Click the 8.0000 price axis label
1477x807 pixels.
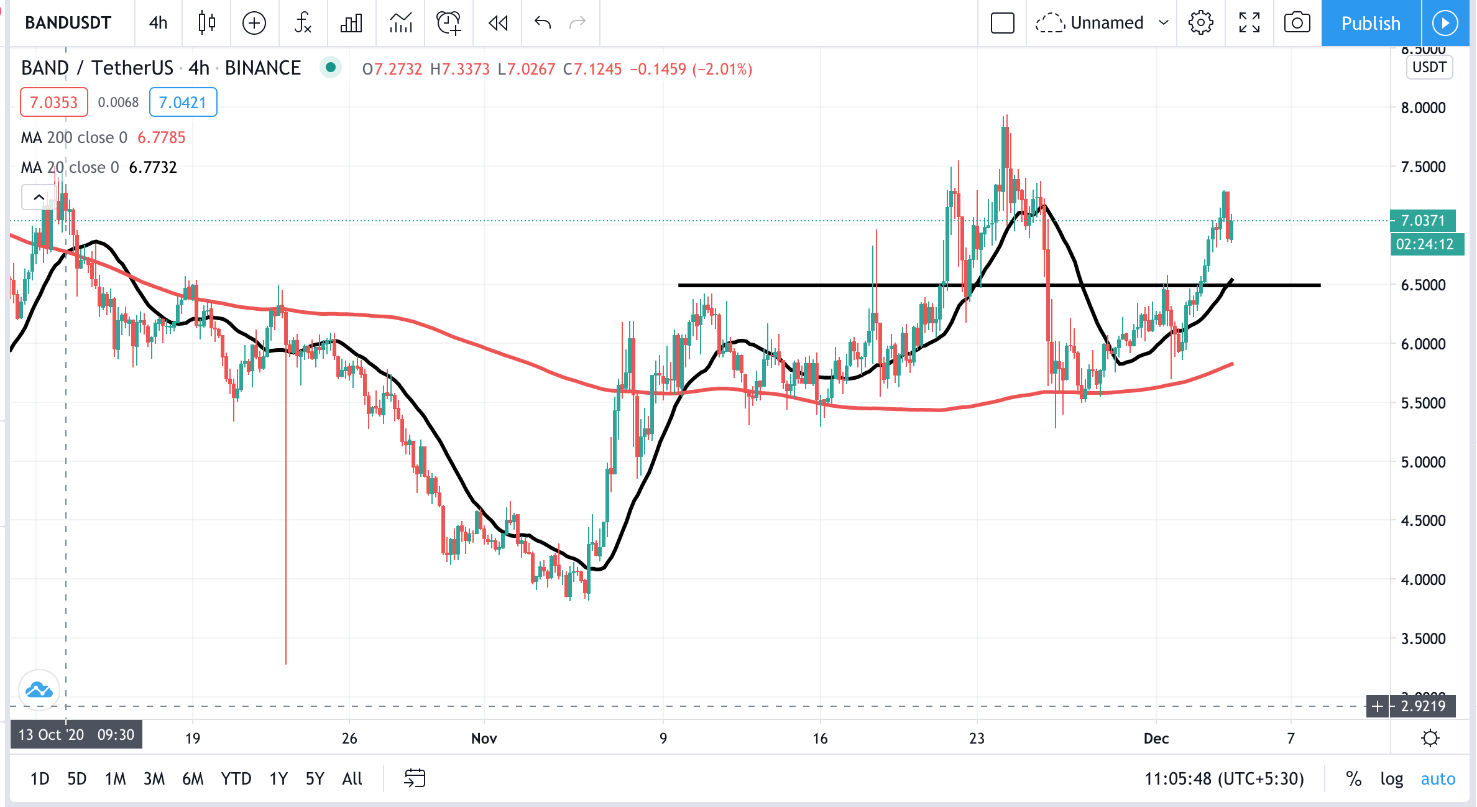tap(1423, 108)
